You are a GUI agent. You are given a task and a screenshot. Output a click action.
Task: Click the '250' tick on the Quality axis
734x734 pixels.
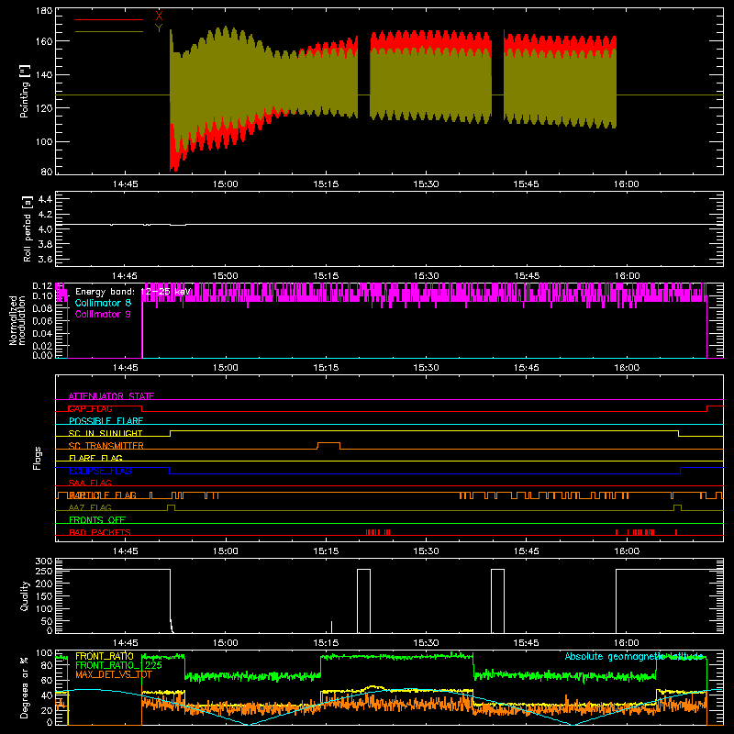pyautogui.click(x=44, y=571)
